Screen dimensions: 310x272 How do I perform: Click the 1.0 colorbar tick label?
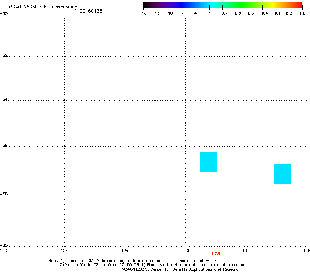[302, 13]
